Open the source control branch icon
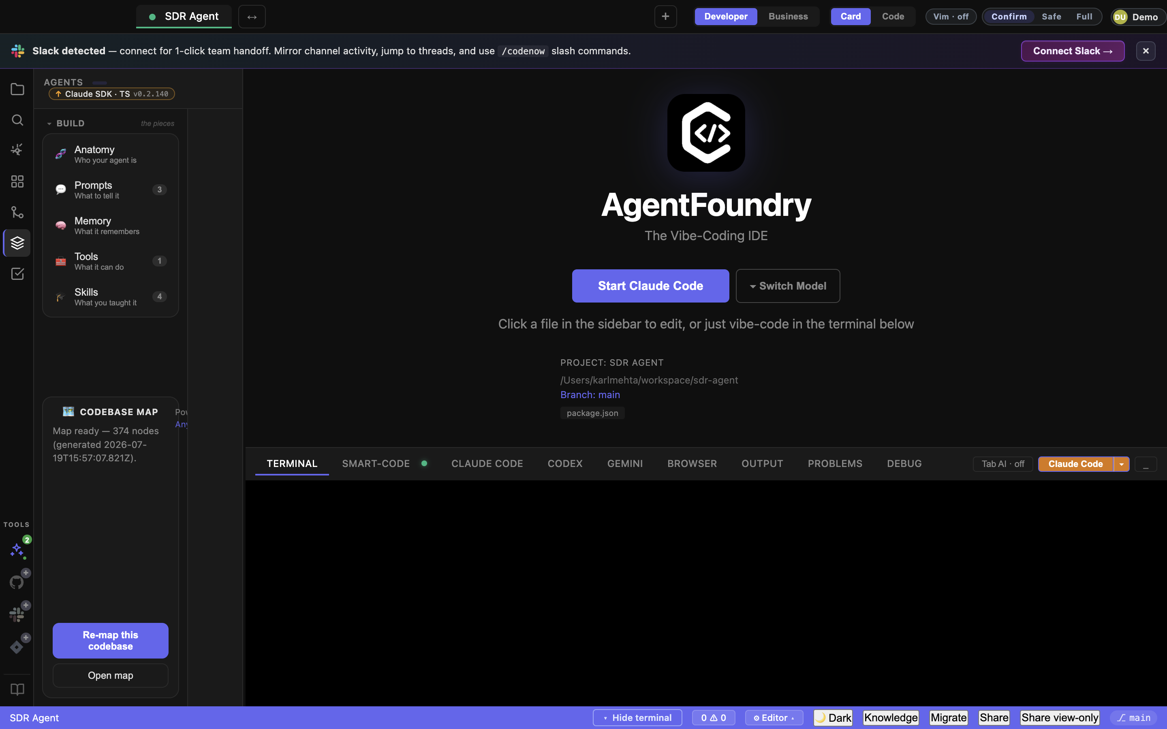The width and height of the screenshot is (1167, 729). click(17, 212)
